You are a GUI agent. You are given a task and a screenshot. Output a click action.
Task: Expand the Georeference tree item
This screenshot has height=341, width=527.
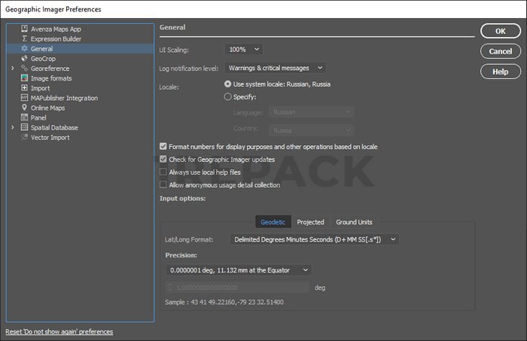tap(12, 69)
